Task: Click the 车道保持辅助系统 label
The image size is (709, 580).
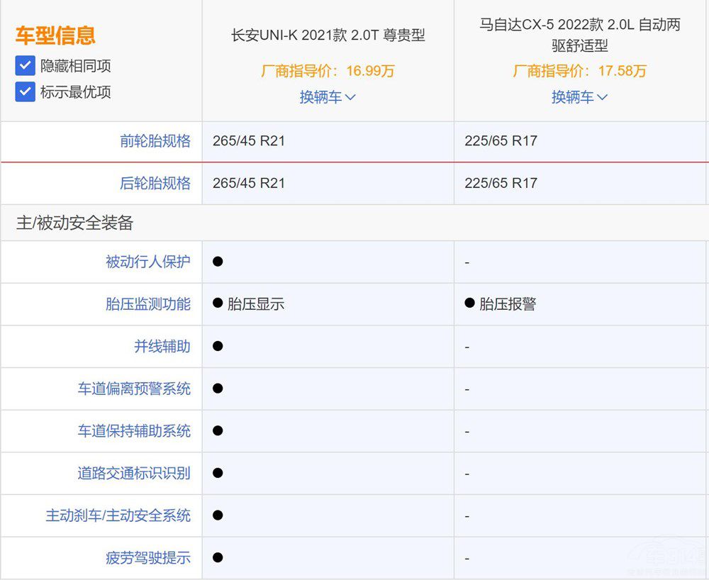Action: point(134,431)
